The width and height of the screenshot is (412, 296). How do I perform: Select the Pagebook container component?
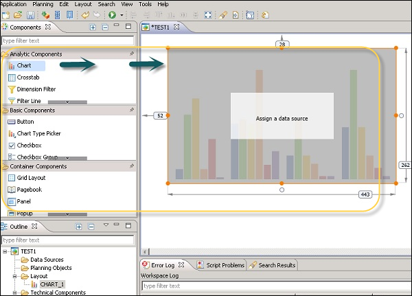(x=29, y=190)
